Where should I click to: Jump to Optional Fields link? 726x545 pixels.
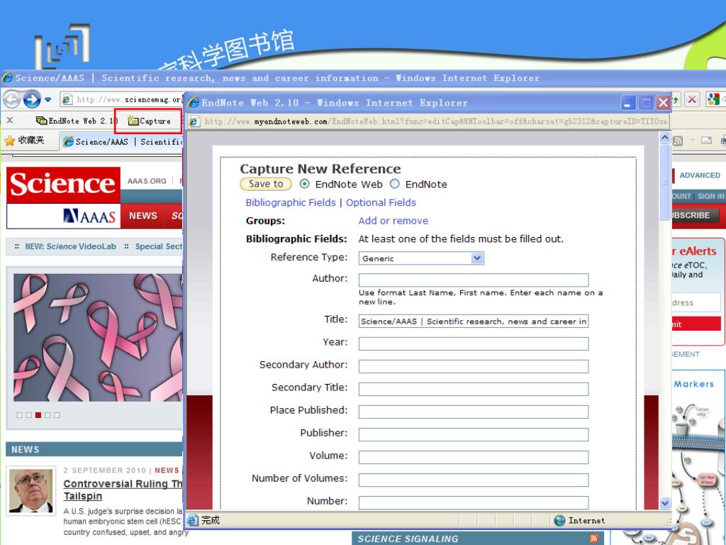point(381,202)
